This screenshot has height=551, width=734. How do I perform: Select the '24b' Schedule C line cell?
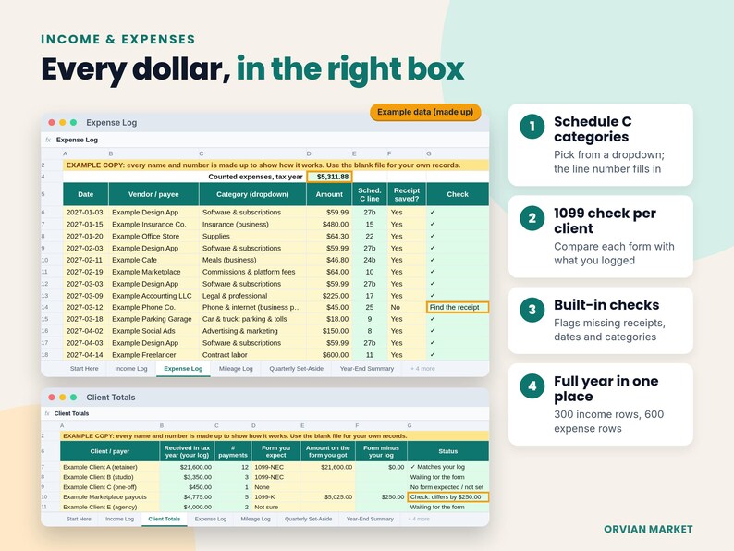[x=370, y=260]
